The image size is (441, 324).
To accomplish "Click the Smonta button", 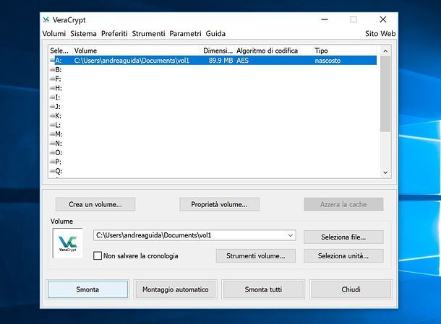I will point(87,289).
